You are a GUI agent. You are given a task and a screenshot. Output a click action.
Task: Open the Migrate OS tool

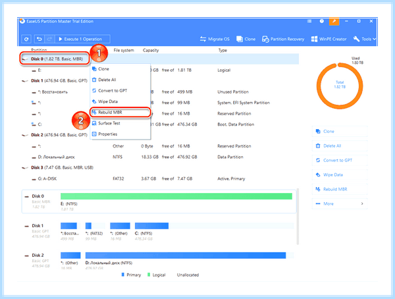click(215, 39)
